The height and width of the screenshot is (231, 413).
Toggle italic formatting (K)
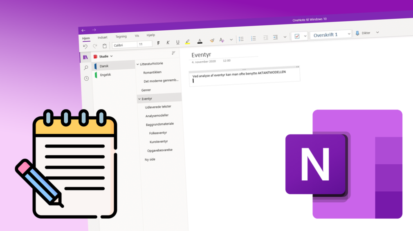168,43
